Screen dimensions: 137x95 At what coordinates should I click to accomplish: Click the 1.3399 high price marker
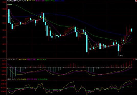[10, 4]
